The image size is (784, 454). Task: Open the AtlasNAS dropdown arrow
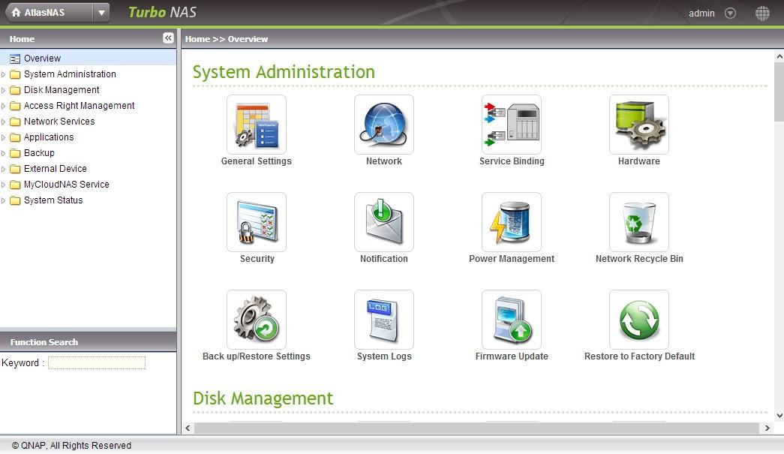101,13
